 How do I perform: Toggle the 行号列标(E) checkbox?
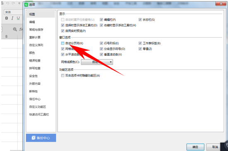coord(101,43)
